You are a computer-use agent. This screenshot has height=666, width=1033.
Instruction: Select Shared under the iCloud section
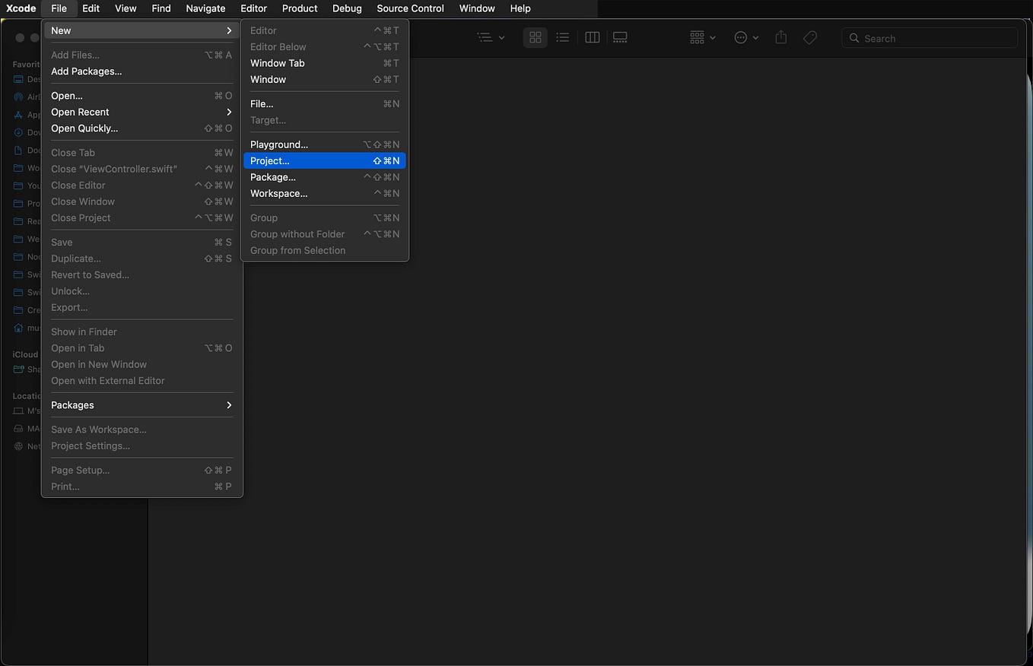pyautogui.click(x=29, y=369)
